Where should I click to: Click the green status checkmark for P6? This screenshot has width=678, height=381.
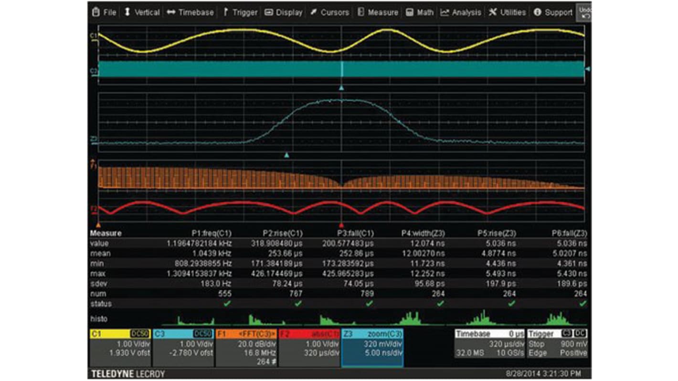pyautogui.click(x=583, y=304)
